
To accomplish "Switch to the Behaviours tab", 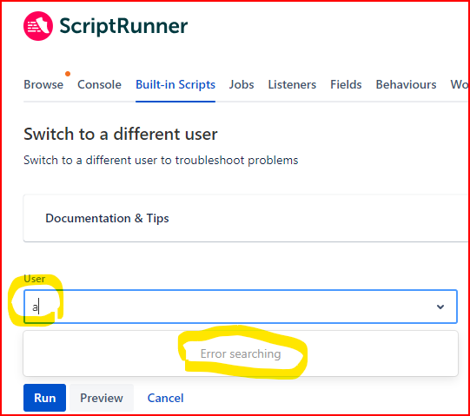I will (x=406, y=85).
